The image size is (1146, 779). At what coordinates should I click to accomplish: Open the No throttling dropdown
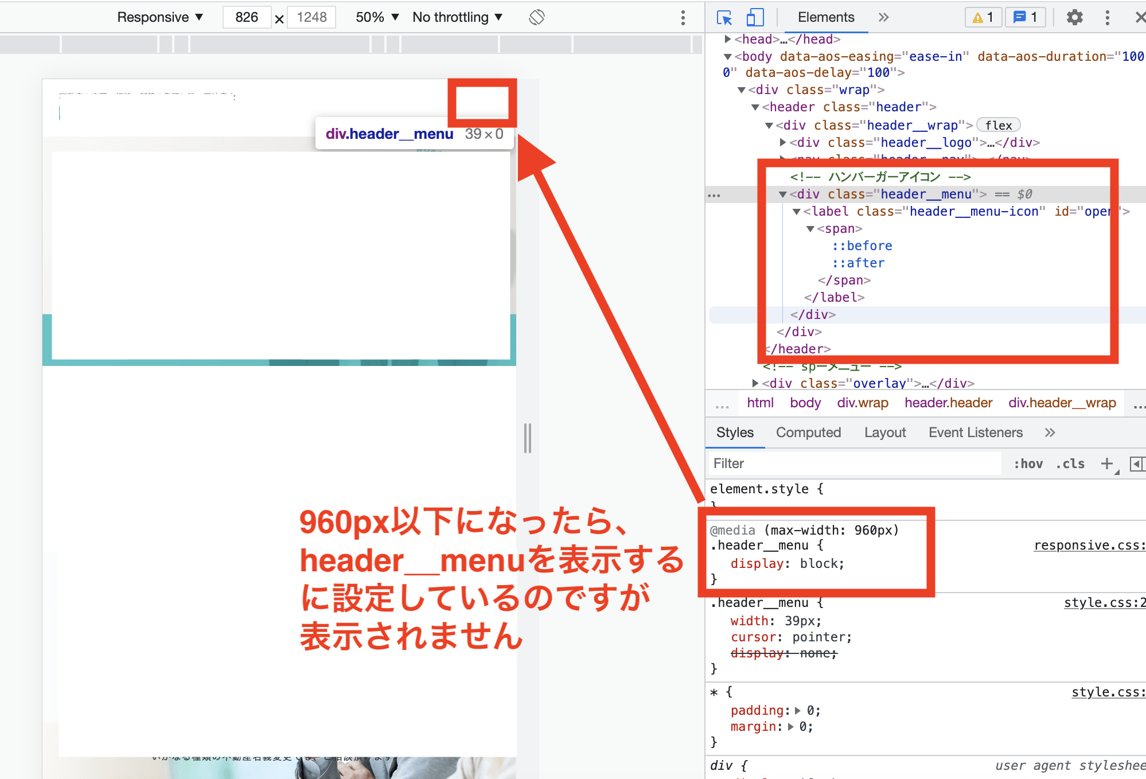457,18
